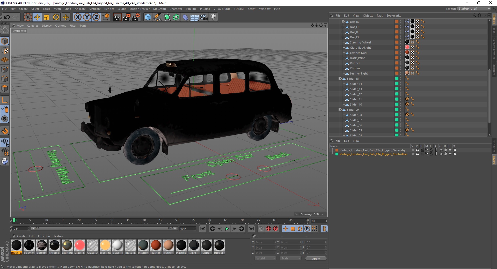
Task: Open the Bend deformer icon
Action: [x=185, y=17]
